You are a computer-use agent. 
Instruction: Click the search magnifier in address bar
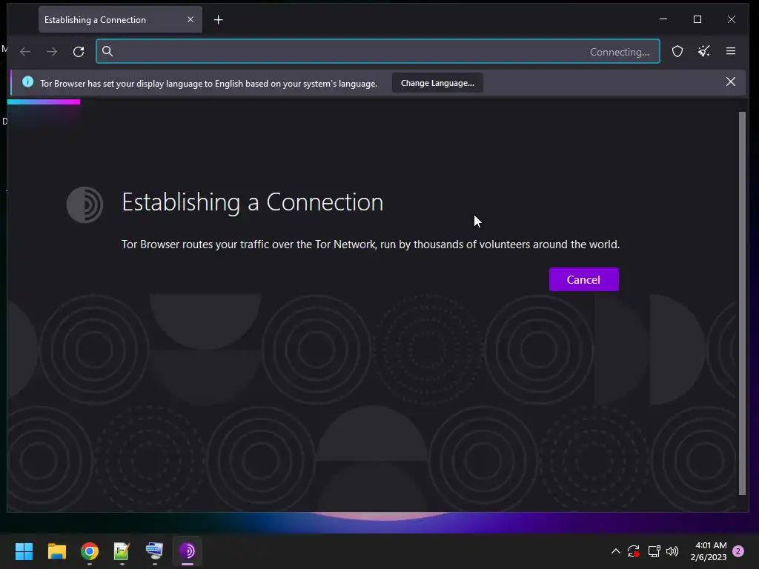click(107, 51)
